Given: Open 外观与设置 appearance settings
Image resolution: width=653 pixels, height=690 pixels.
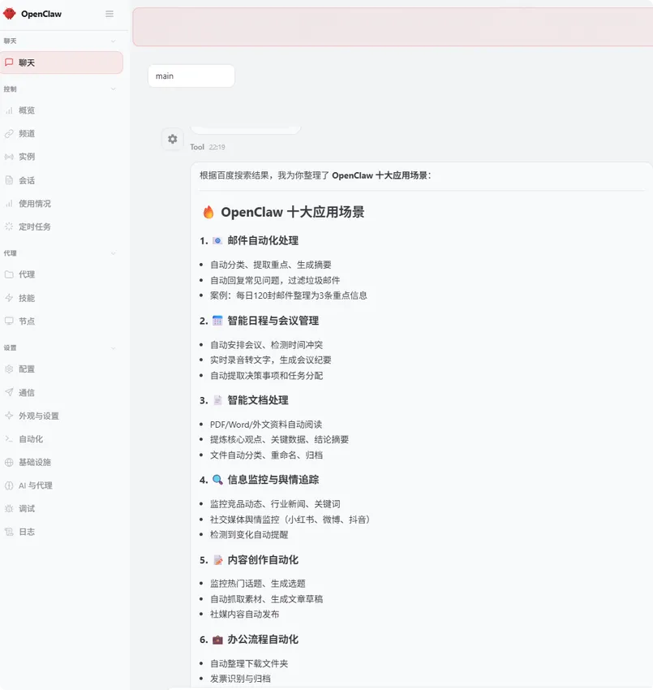Looking at the screenshot, I should (x=62, y=416).
